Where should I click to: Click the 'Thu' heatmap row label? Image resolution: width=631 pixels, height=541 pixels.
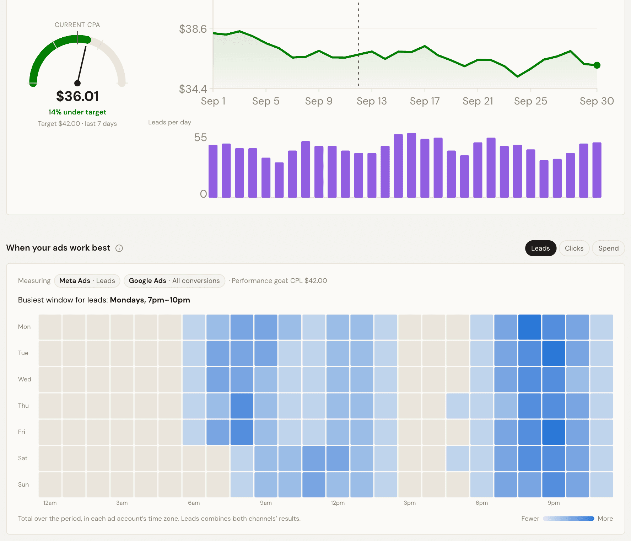click(x=23, y=406)
